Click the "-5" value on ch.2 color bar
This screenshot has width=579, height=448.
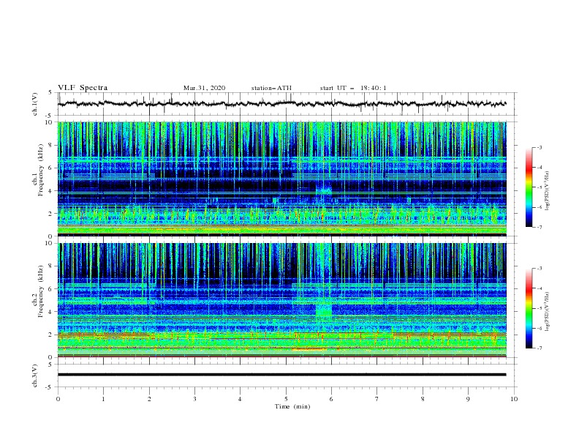click(x=539, y=308)
